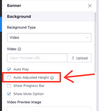Click the Banner panel title
The width and height of the screenshot is (99, 111).
14,6
